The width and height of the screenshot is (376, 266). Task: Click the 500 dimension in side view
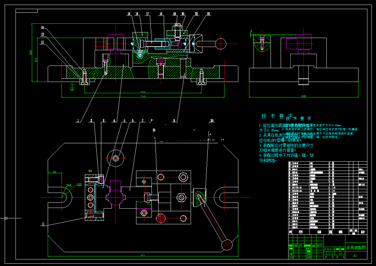(304, 96)
